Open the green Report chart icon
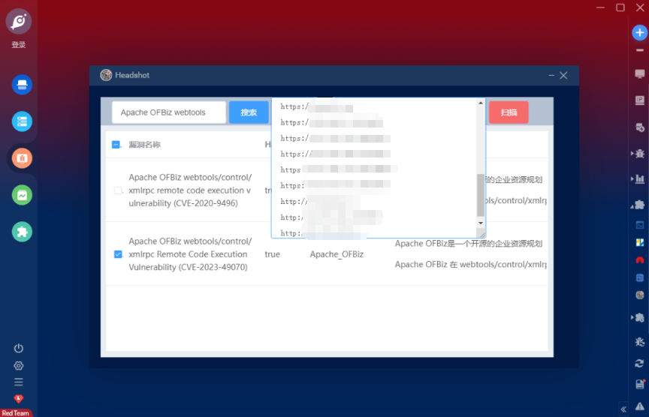649x417 pixels. 22,195
